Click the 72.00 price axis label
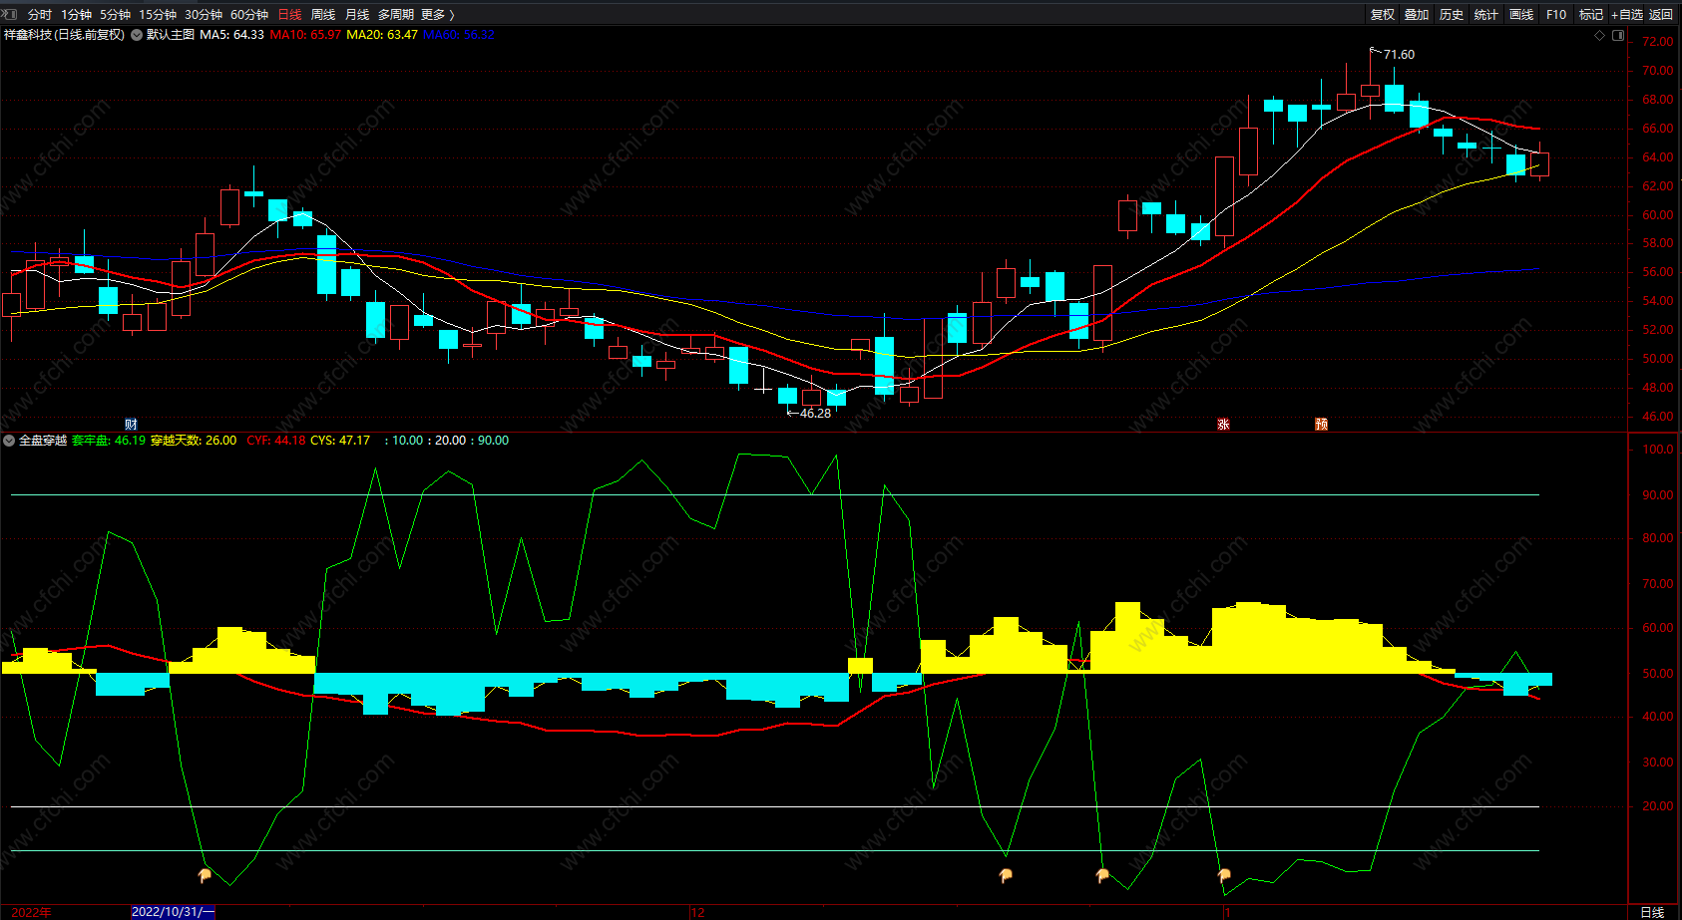The image size is (1682, 920). 1657,42
